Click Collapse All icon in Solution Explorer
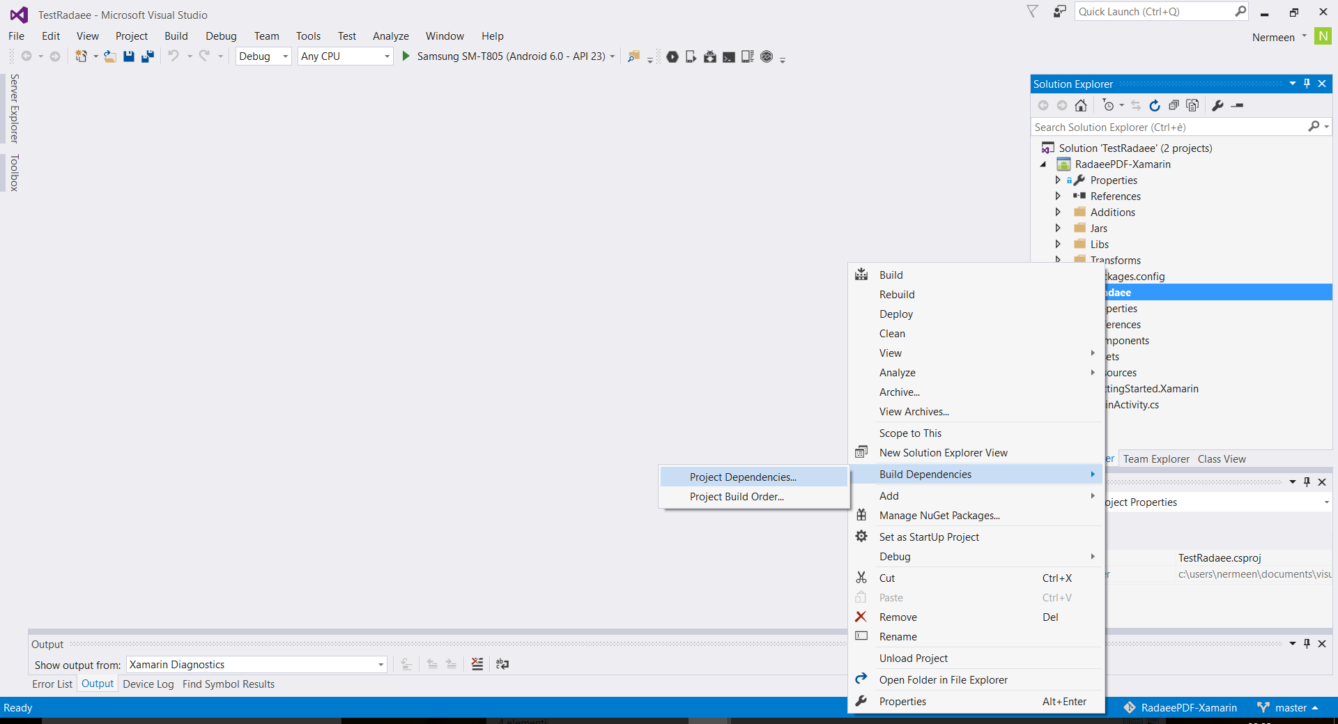The height and width of the screenshot is (724, 1338). (x=1174, y=105)
